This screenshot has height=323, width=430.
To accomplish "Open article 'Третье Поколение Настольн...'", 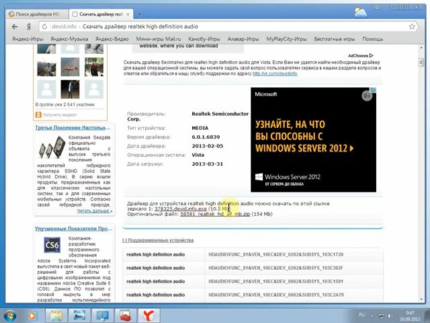I will click(x=73, y=128).
